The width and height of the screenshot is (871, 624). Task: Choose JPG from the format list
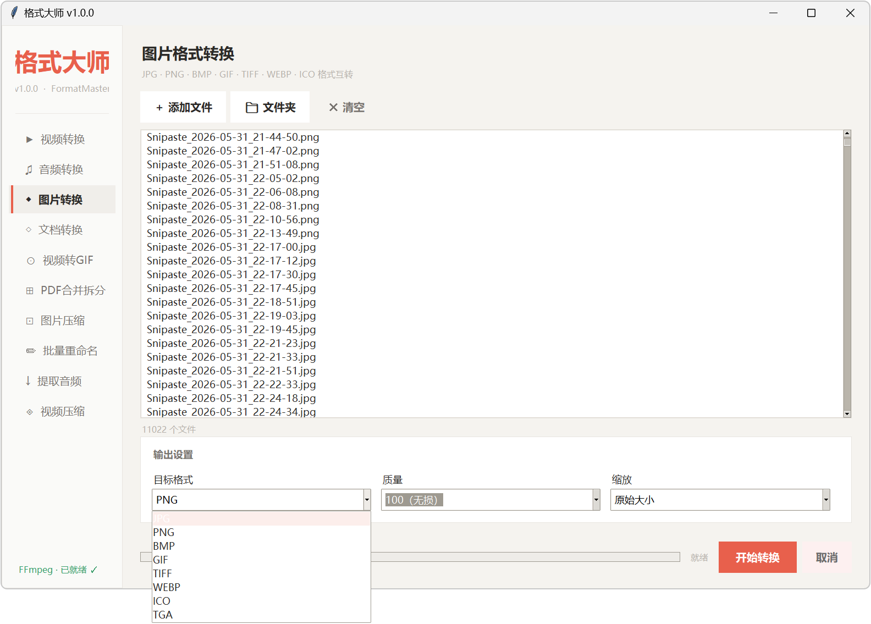point(261,518)
